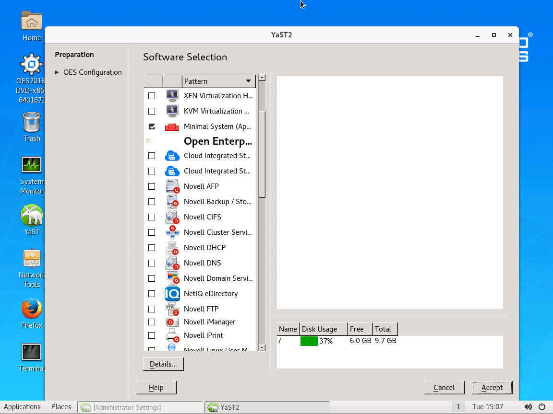Click the Novell CIFS pattern icon

coord(172,217)
